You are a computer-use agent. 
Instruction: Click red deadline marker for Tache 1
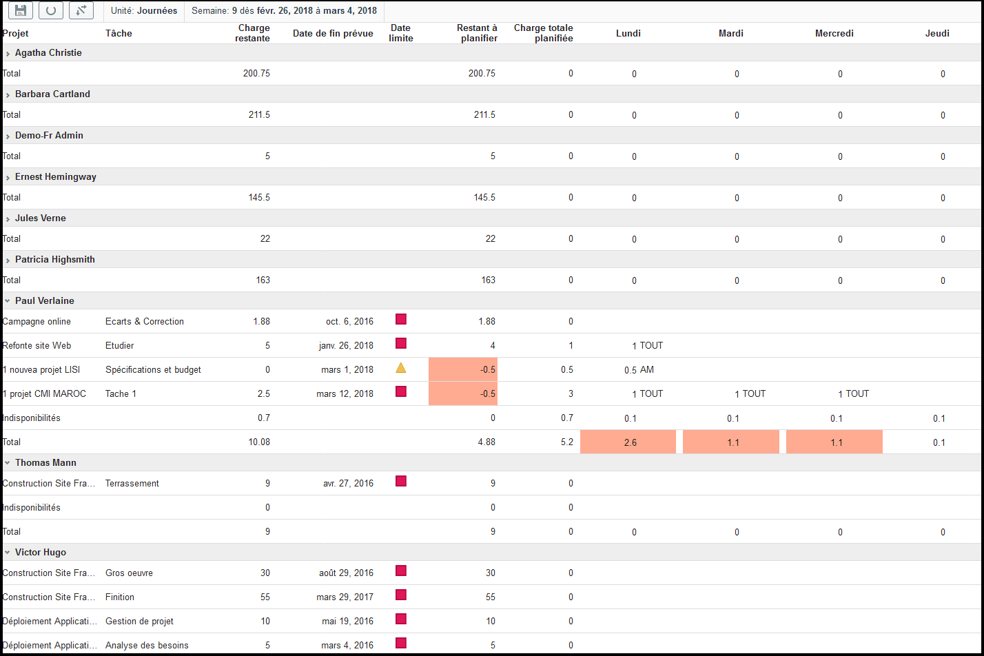pos(401,391)
